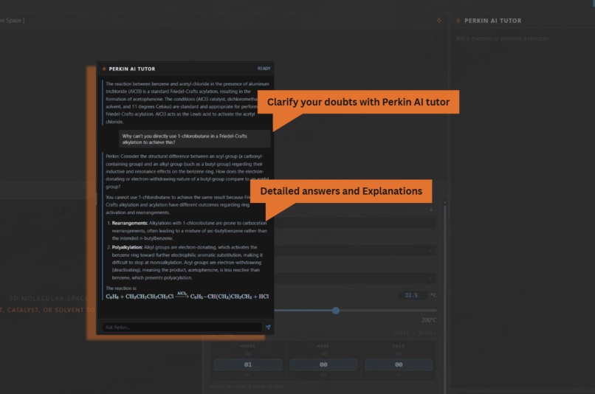
Task: Click the send arrow icon next to Ask Perkin
Action: pos(268,327)
